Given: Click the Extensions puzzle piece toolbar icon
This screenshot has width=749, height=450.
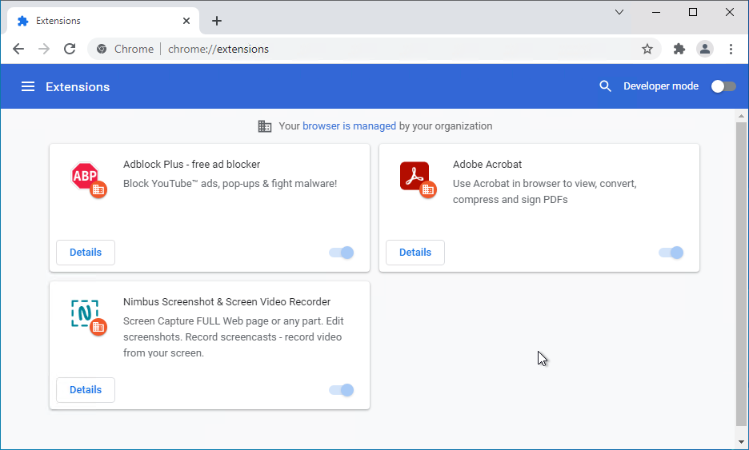Looking at the screenshot, I should click(679, 49).
